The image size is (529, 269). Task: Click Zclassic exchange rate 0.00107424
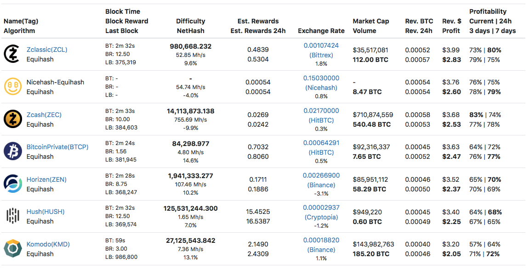coord(321,45)
